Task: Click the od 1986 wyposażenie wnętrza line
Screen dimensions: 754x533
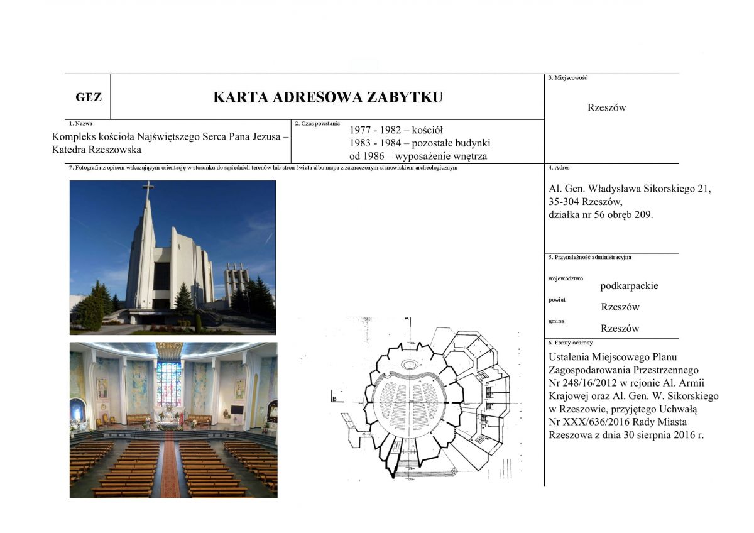Action: (x=418, y=156)
